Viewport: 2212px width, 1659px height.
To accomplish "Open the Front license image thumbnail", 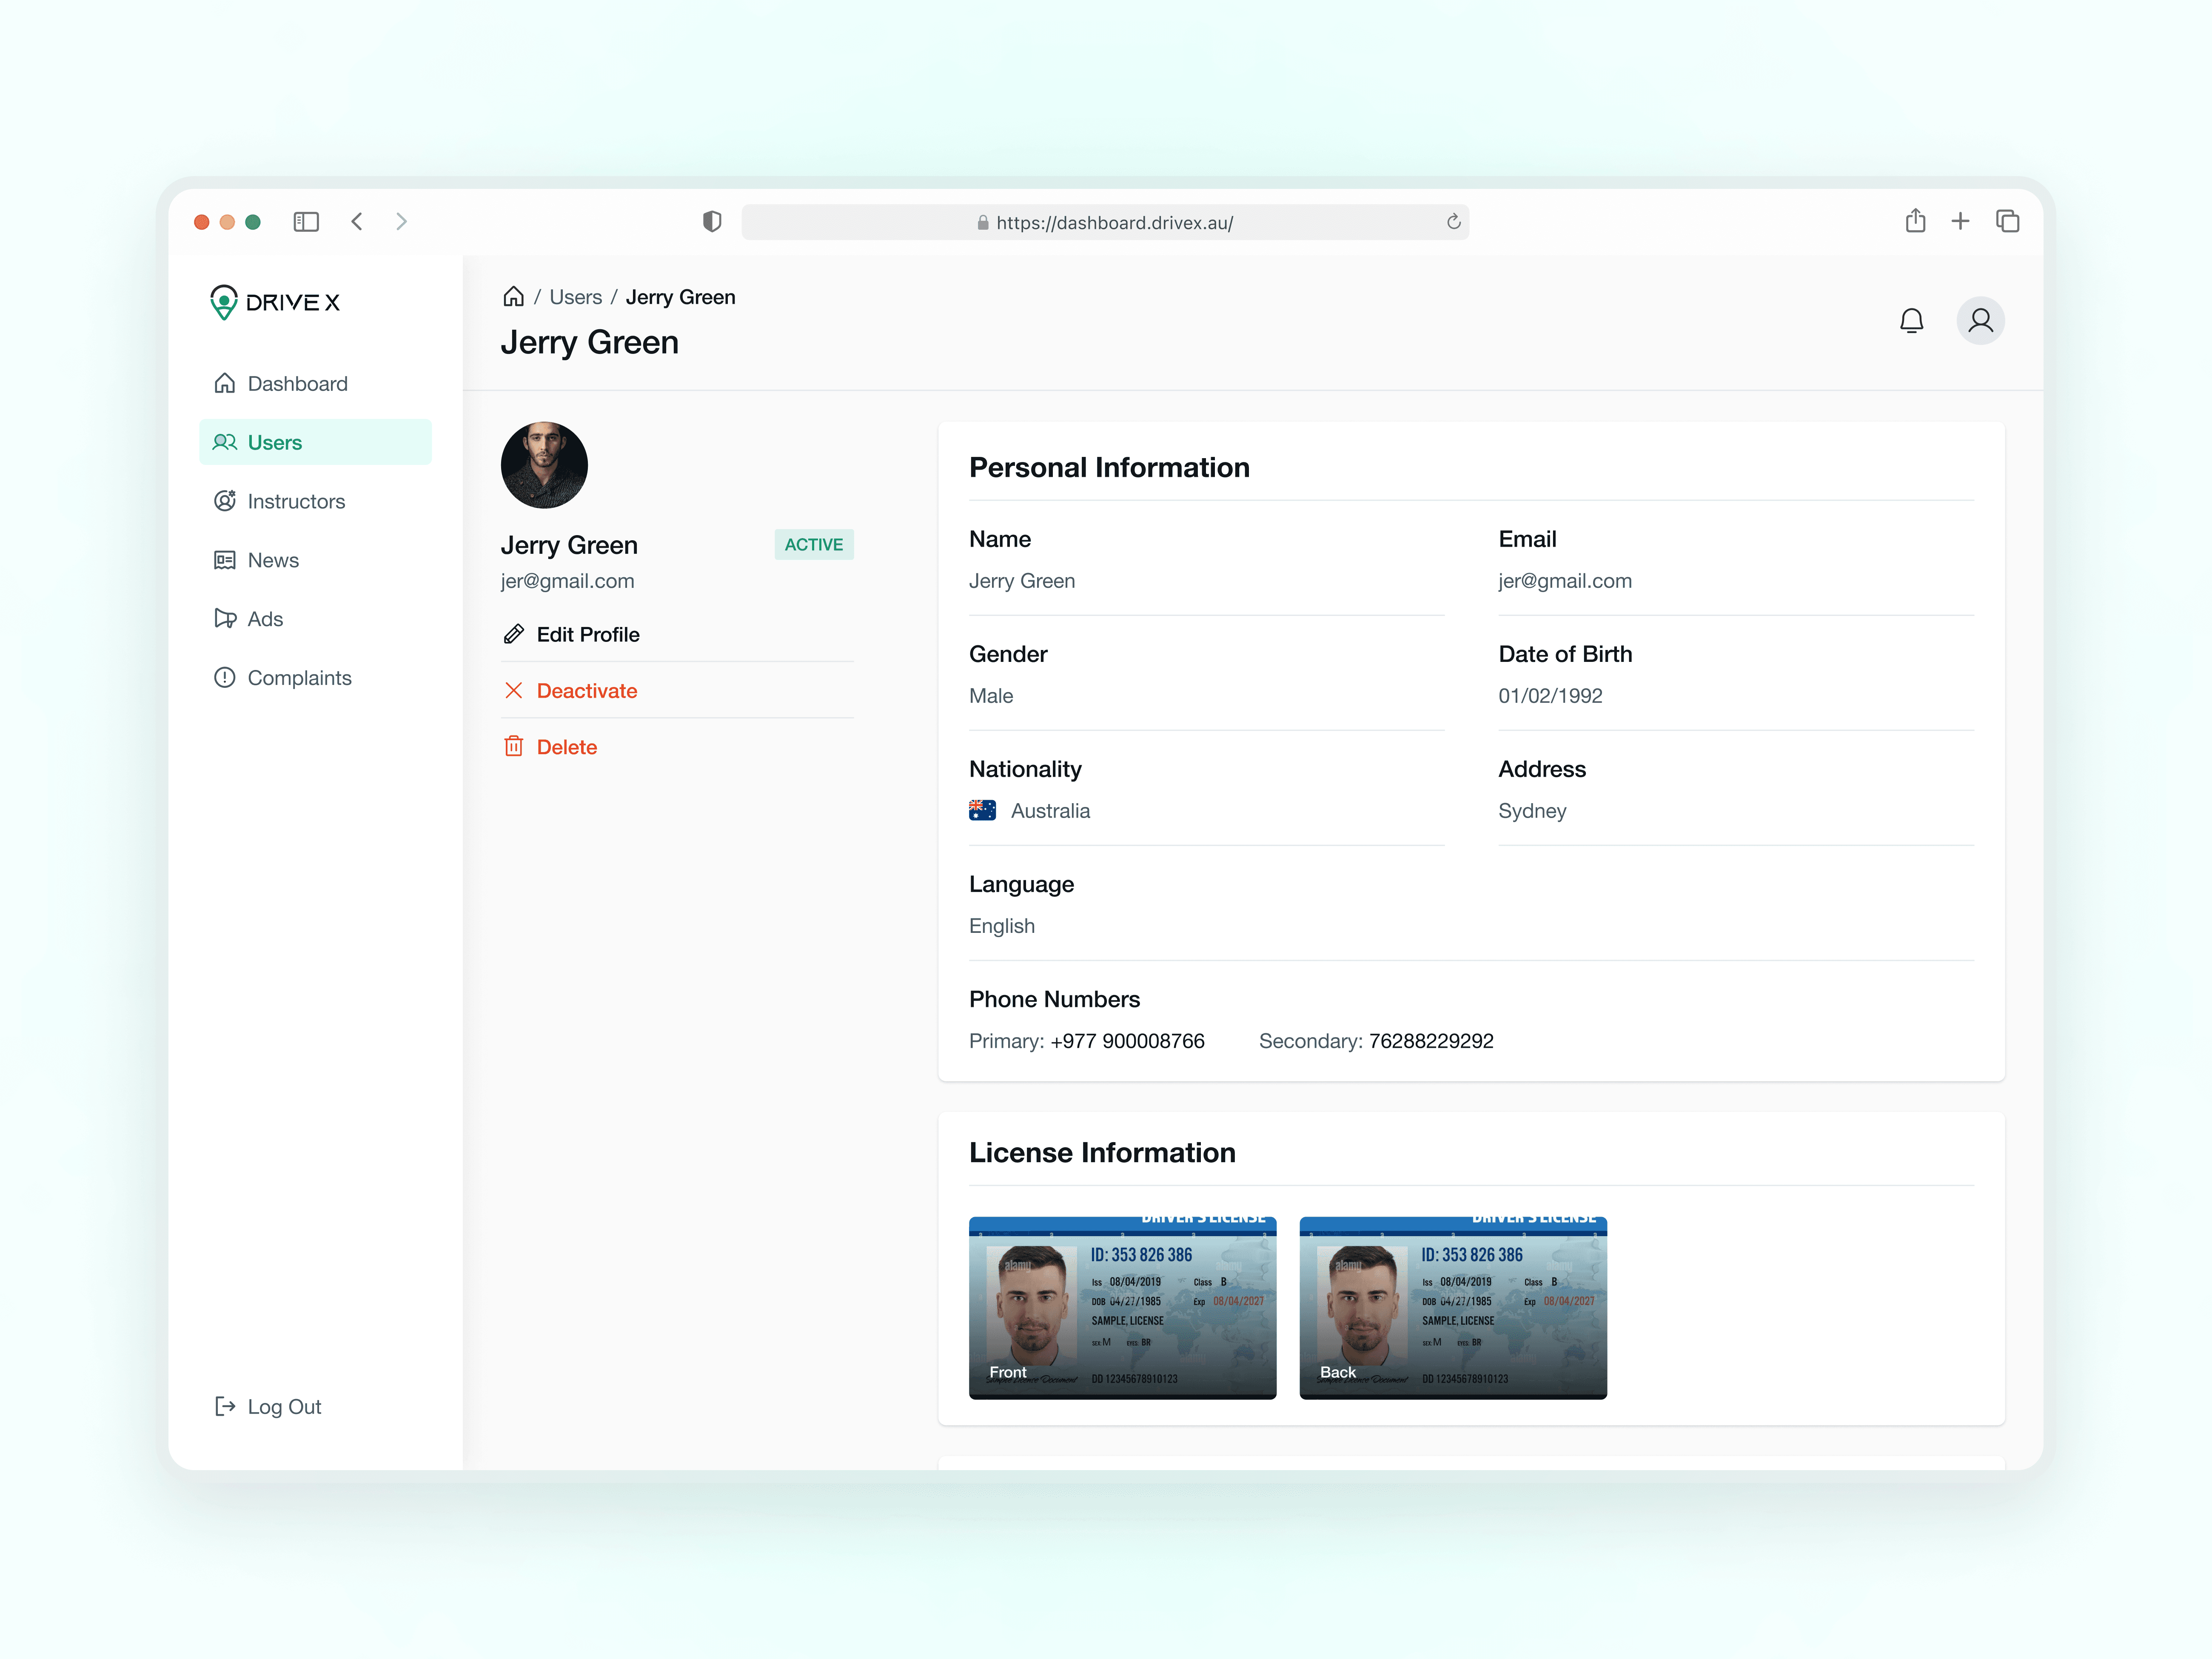I will tap(1122, 1307).
